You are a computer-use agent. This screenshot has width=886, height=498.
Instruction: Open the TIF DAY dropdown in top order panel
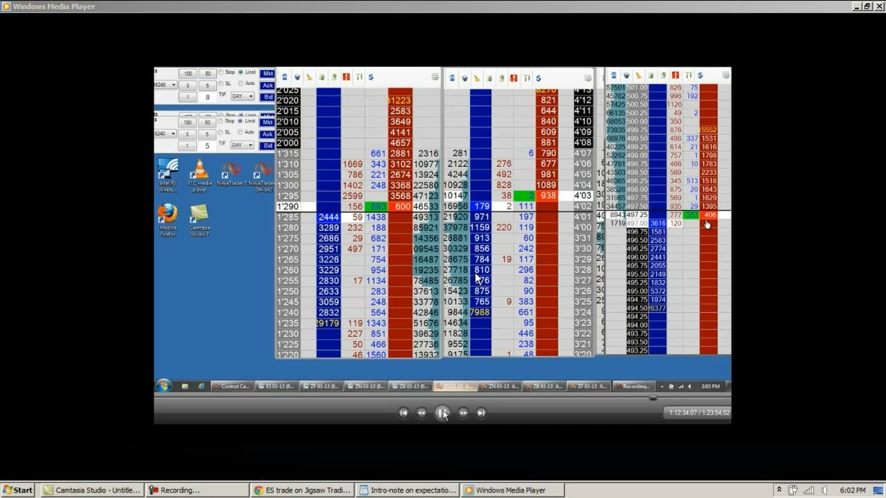242,96
